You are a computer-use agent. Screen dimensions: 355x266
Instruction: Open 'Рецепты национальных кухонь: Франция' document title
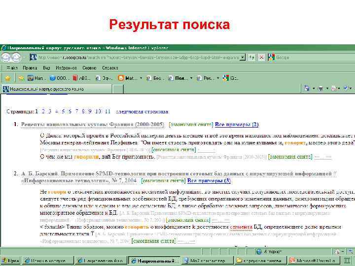[x=92, y=125]
